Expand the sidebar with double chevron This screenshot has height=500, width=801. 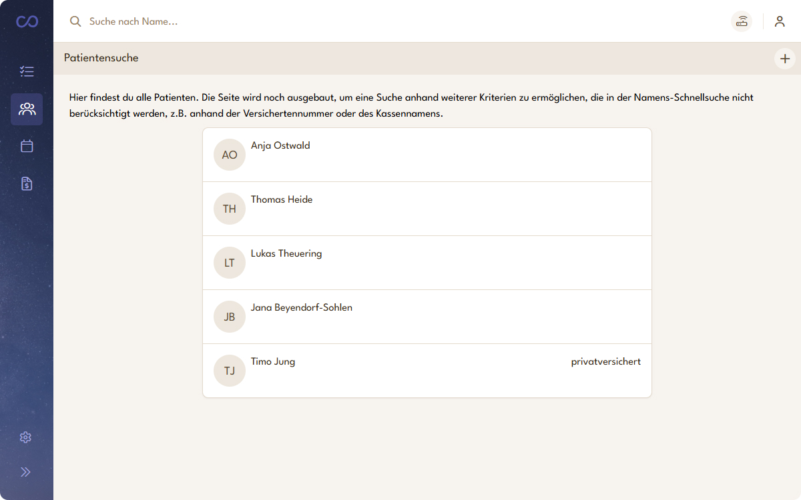[26, 472]
